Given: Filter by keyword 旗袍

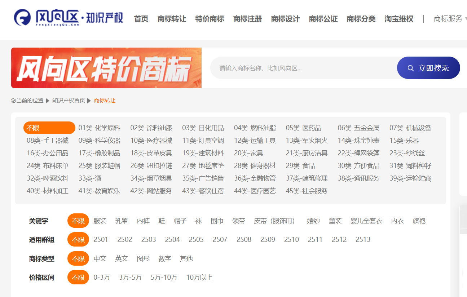Looking at the screenshot, I should tap(419, 221).
